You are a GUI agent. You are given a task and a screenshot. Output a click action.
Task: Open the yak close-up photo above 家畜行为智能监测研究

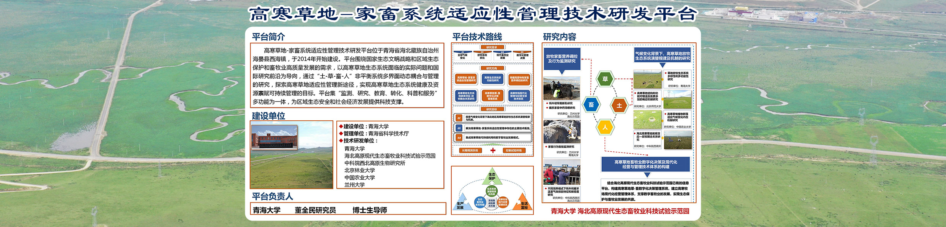[562, 132]
